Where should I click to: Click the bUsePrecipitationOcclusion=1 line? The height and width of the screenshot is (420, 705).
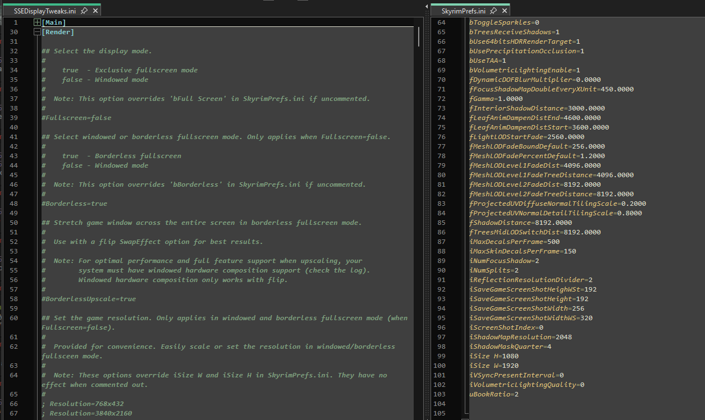[527, 51]
